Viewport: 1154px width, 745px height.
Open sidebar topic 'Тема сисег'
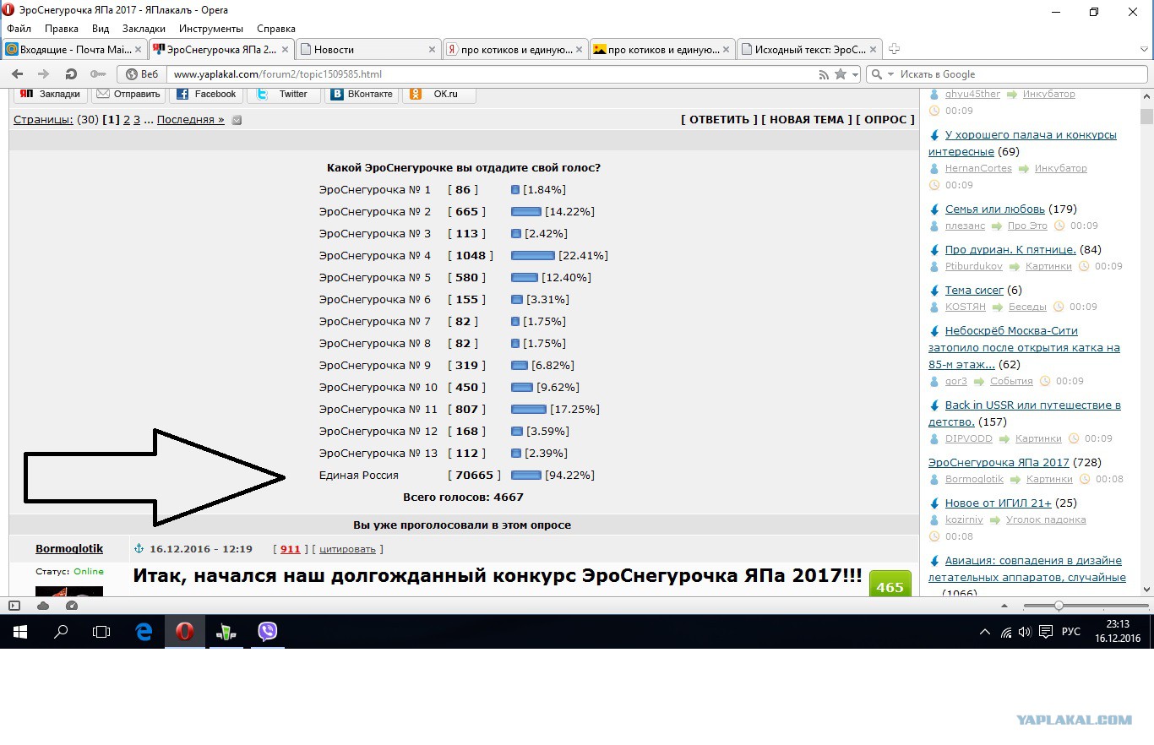974,291
